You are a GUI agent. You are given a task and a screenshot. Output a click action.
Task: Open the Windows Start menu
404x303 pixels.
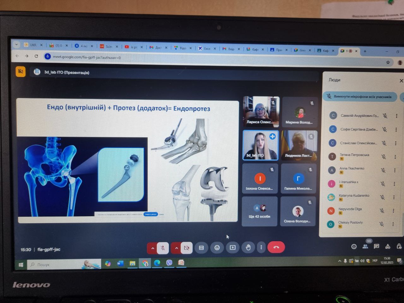pyautogui.click(x=21, y=265)
